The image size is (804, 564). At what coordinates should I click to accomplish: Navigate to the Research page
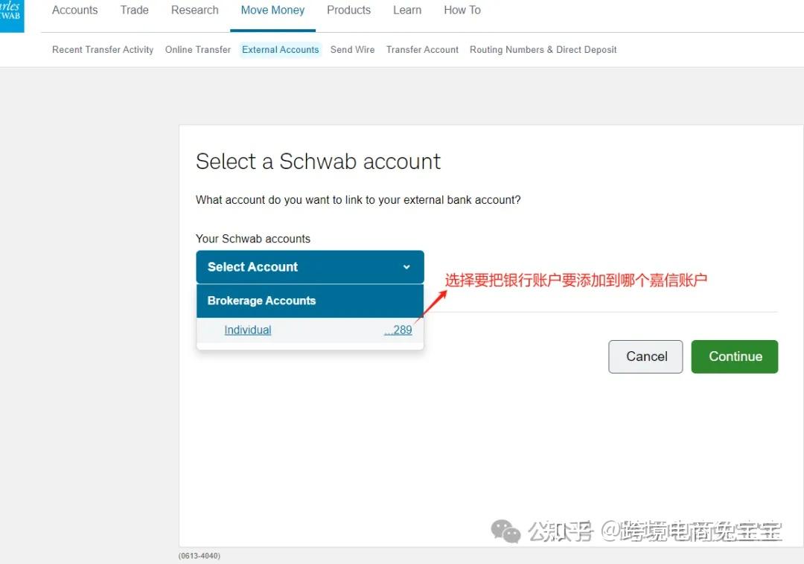[194, 10]
